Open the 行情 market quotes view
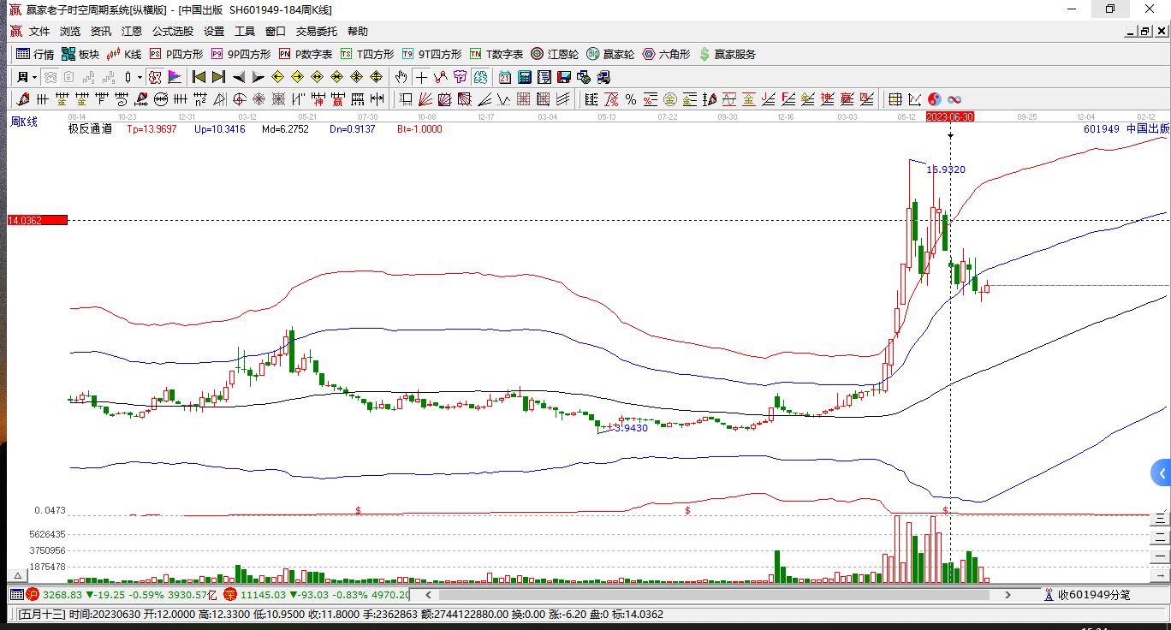Screen dimensions: 1171x630 tap(35, 54)
